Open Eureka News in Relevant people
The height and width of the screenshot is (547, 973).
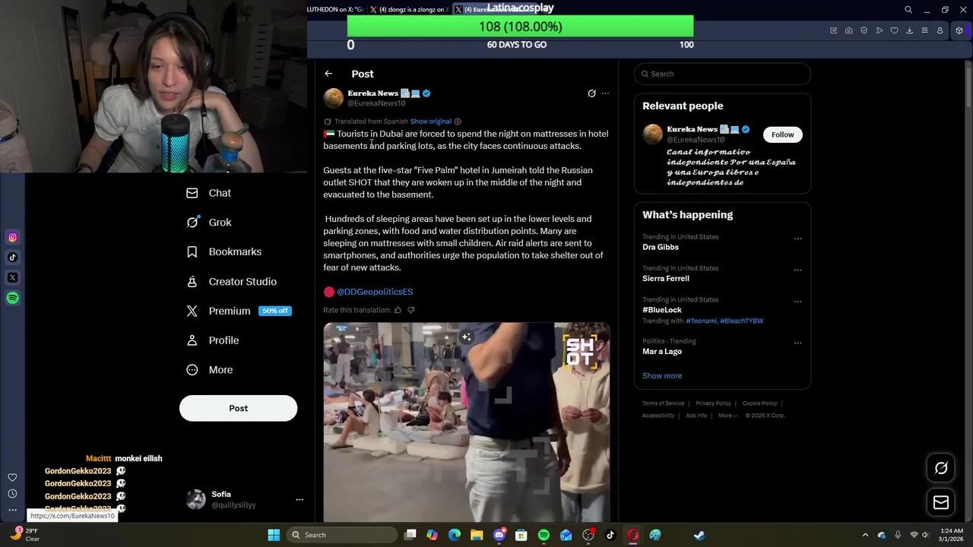(x=692, y=129)
